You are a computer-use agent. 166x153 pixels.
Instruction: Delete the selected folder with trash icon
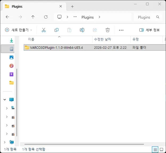click(x=108, y=30)
